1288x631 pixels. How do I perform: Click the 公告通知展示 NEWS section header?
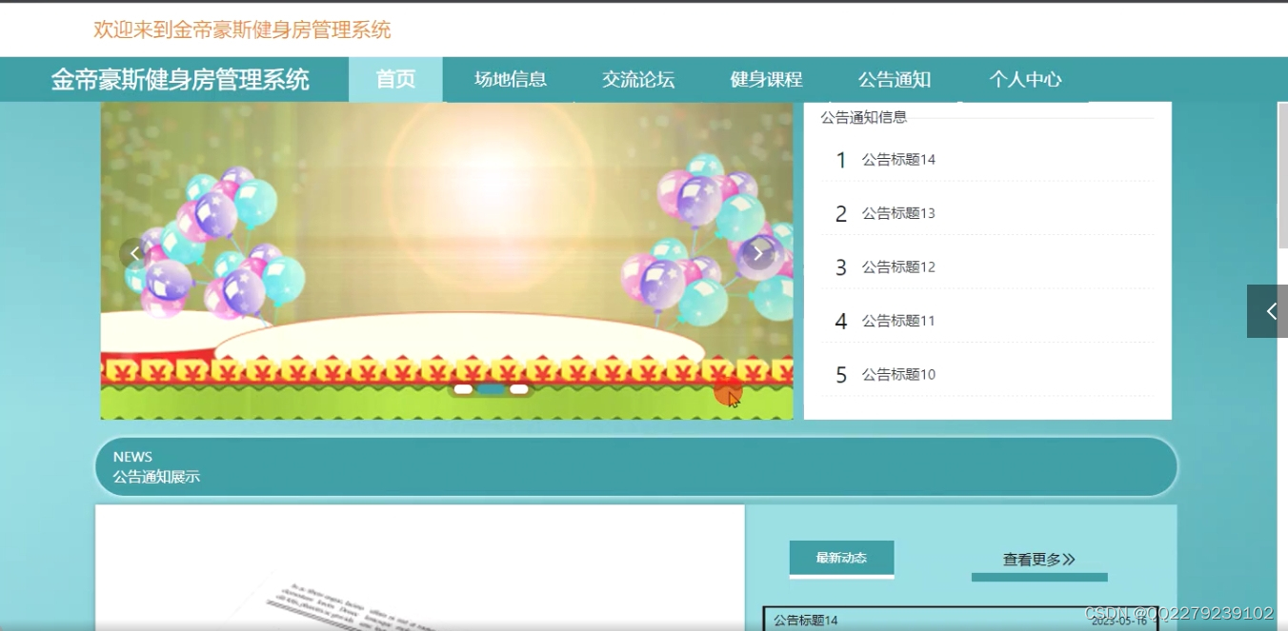tap(636, 466)
